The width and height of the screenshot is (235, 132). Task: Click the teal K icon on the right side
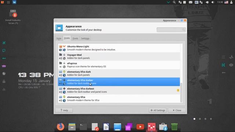click(223, 65)
